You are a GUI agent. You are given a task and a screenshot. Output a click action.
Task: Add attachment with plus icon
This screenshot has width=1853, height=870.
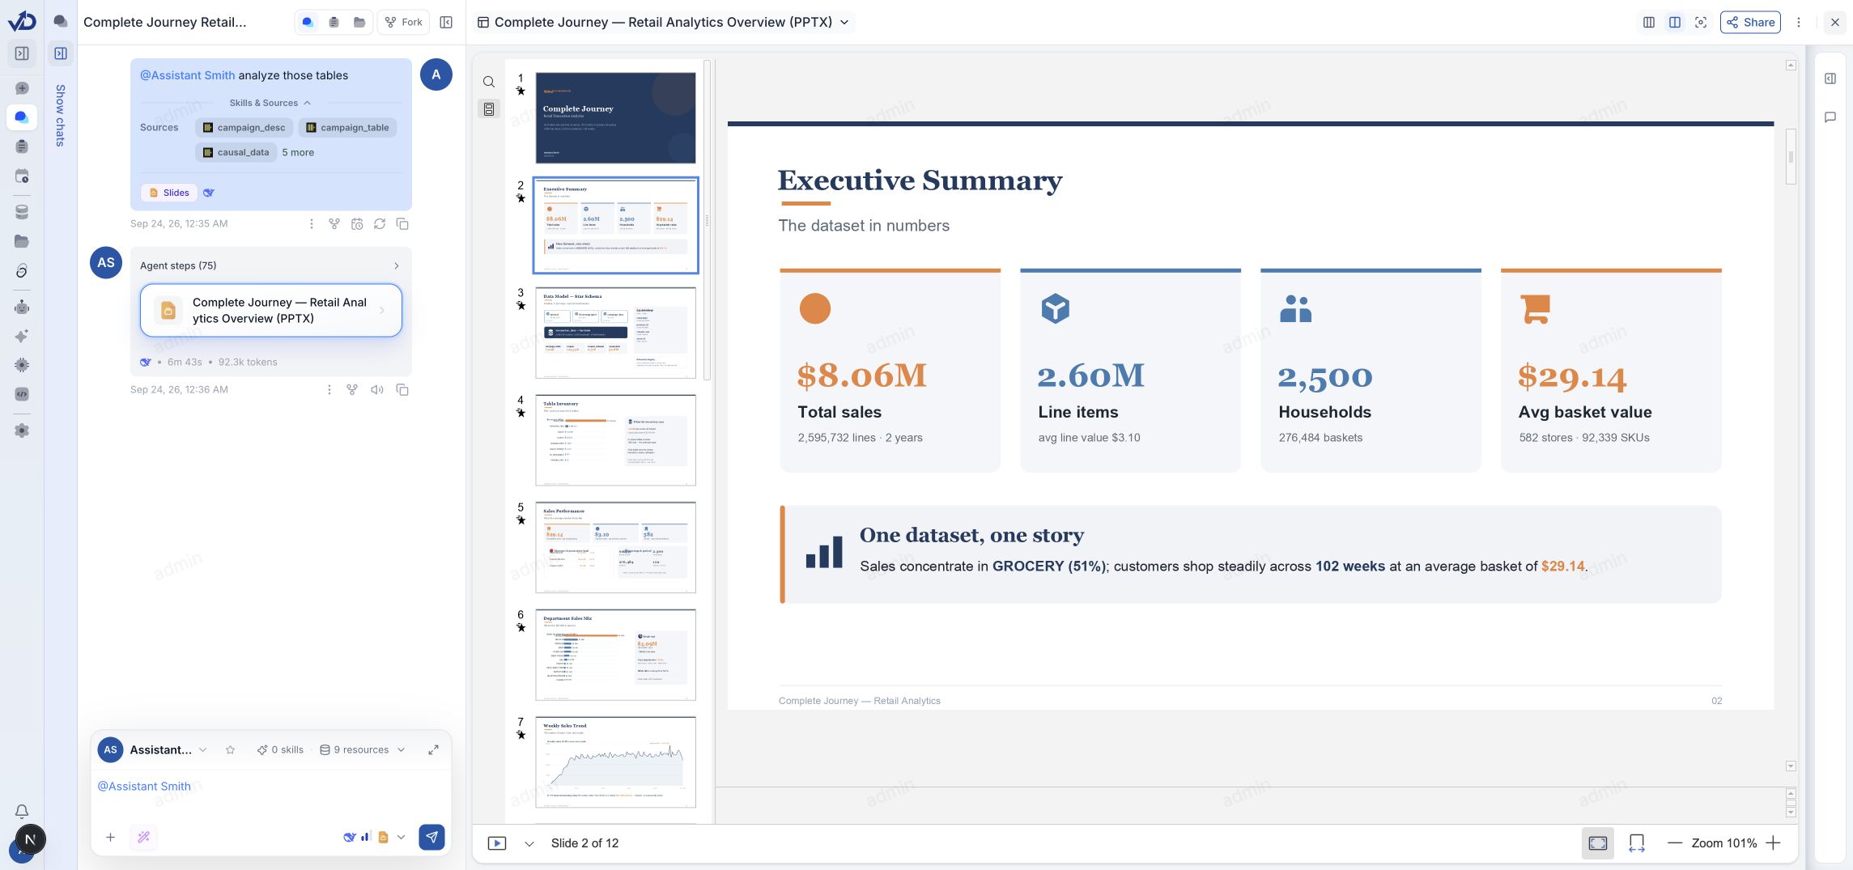point(110,837)
